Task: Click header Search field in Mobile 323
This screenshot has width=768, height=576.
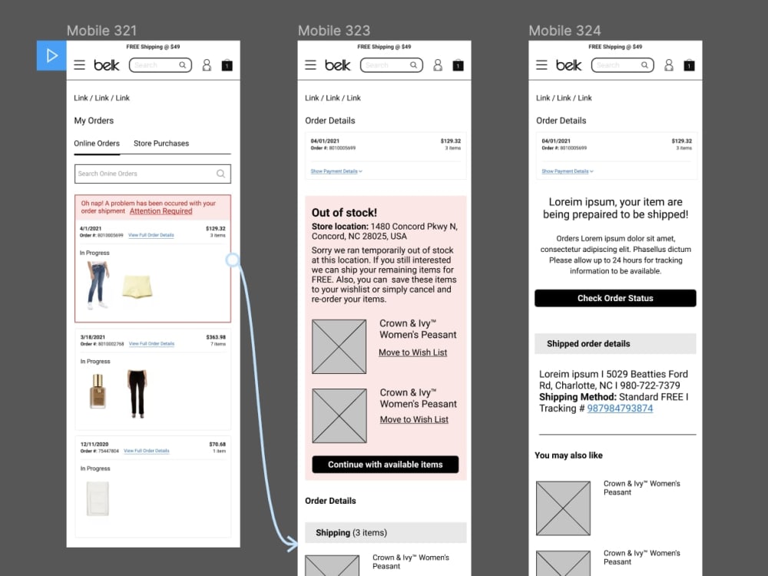Action: pyautogui.click(x=392, y=65)
